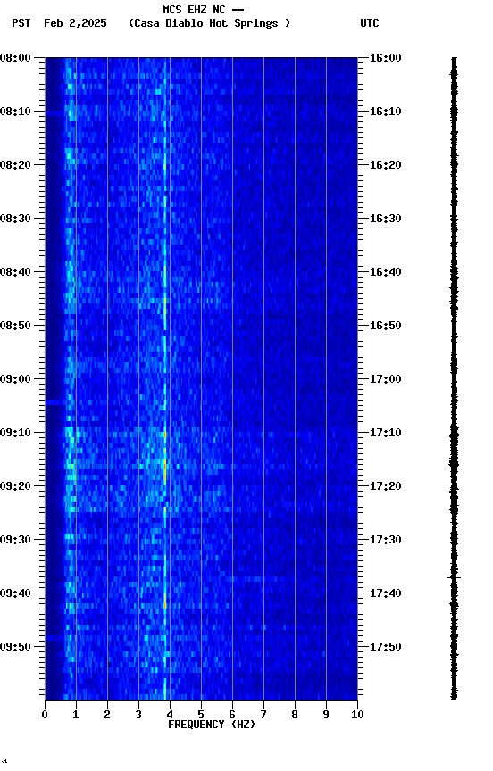Click the 7 Hz frequency axis label
Viewport: 493px width, 771px height.
tap(263, 715)
